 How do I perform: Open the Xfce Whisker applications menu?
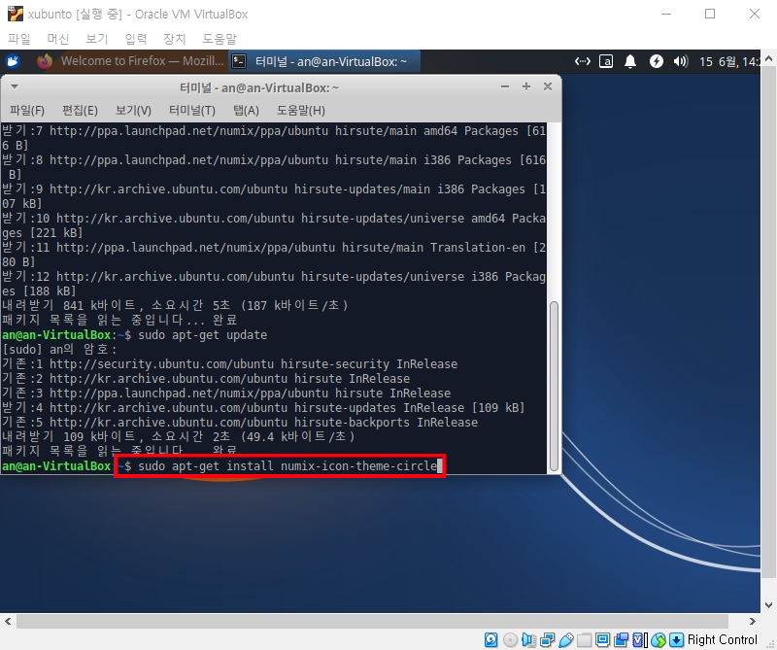[13, 61]
